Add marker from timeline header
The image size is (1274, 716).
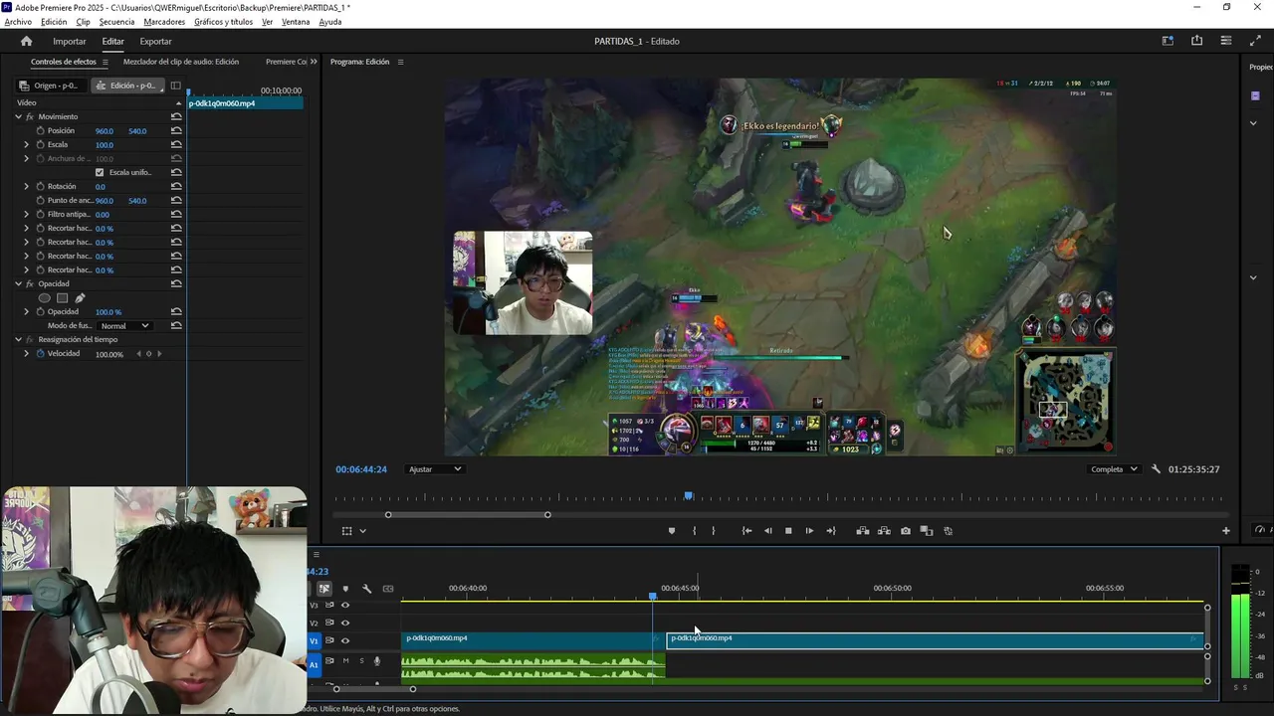click(345, 589)
